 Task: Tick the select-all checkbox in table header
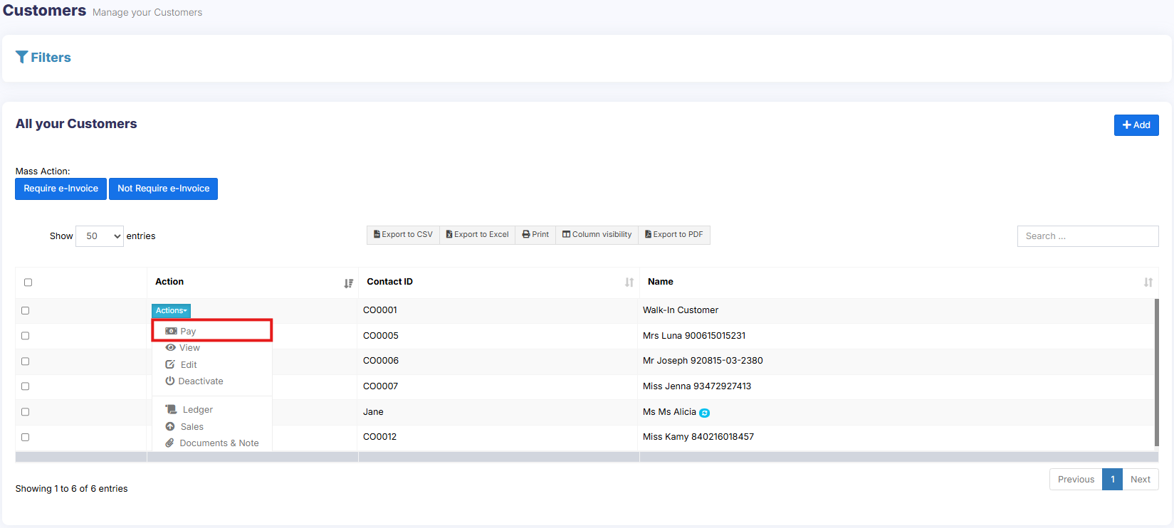click(x=28, y=283)
